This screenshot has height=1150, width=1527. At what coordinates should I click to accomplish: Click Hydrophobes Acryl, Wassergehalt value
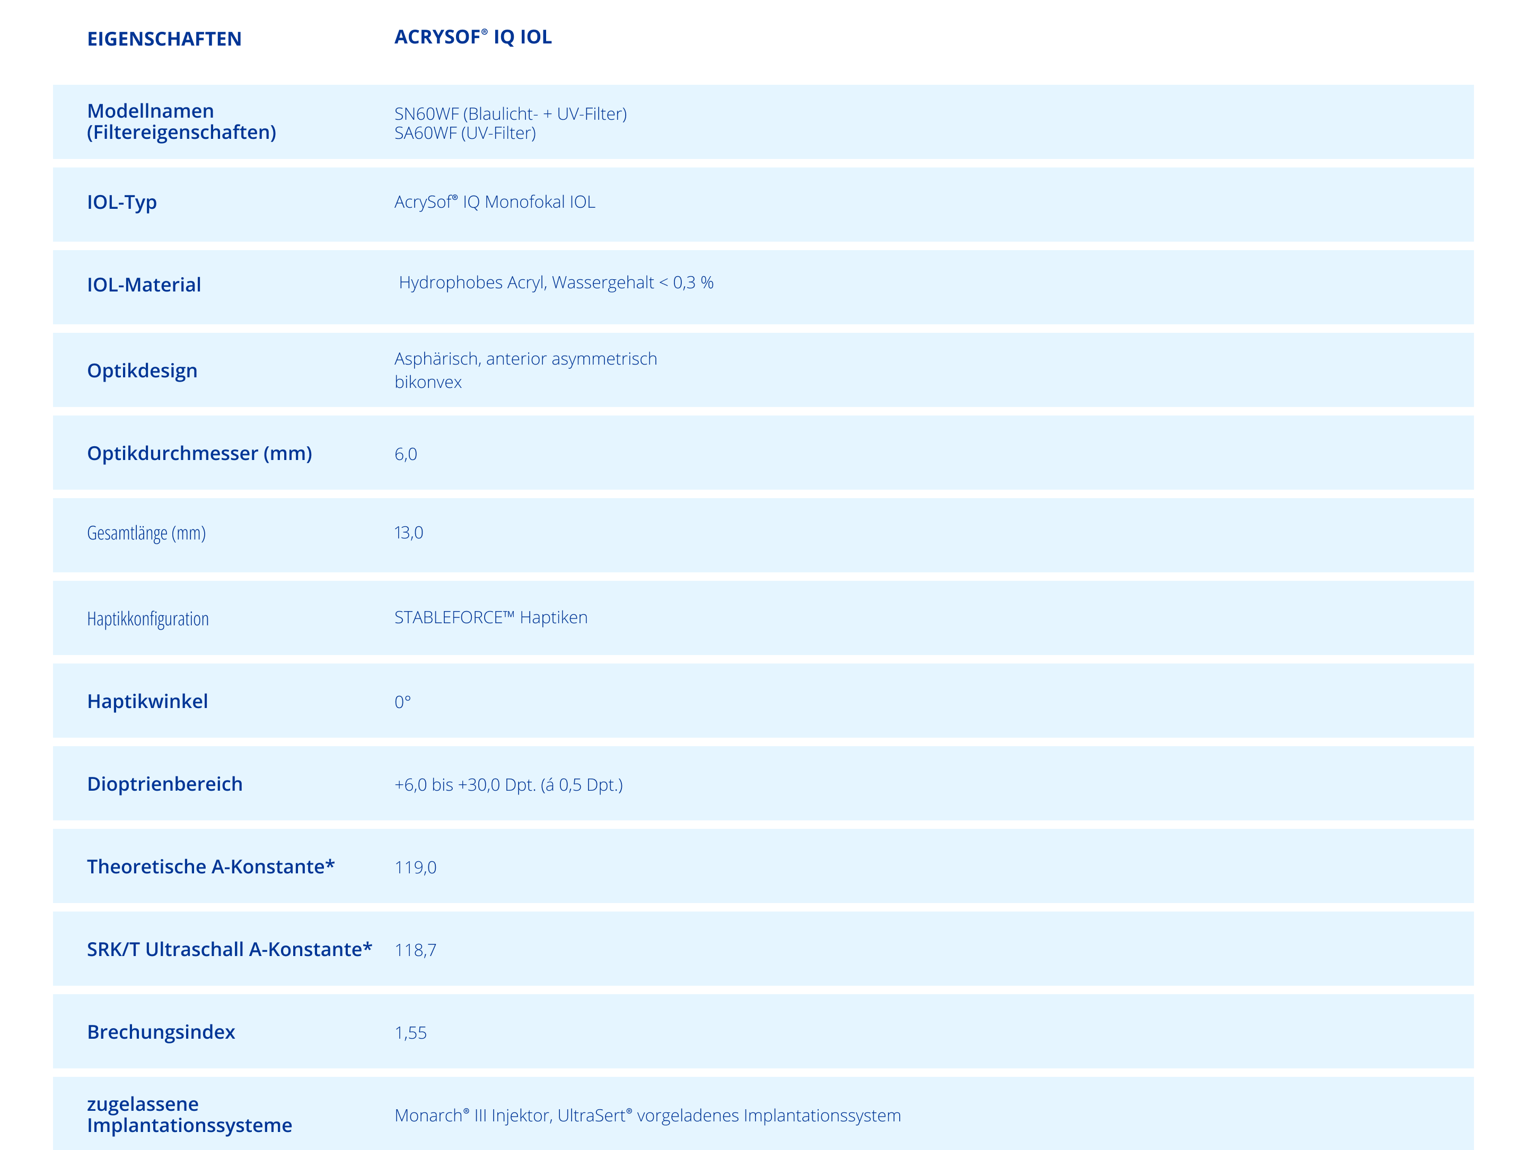(556, 282)
